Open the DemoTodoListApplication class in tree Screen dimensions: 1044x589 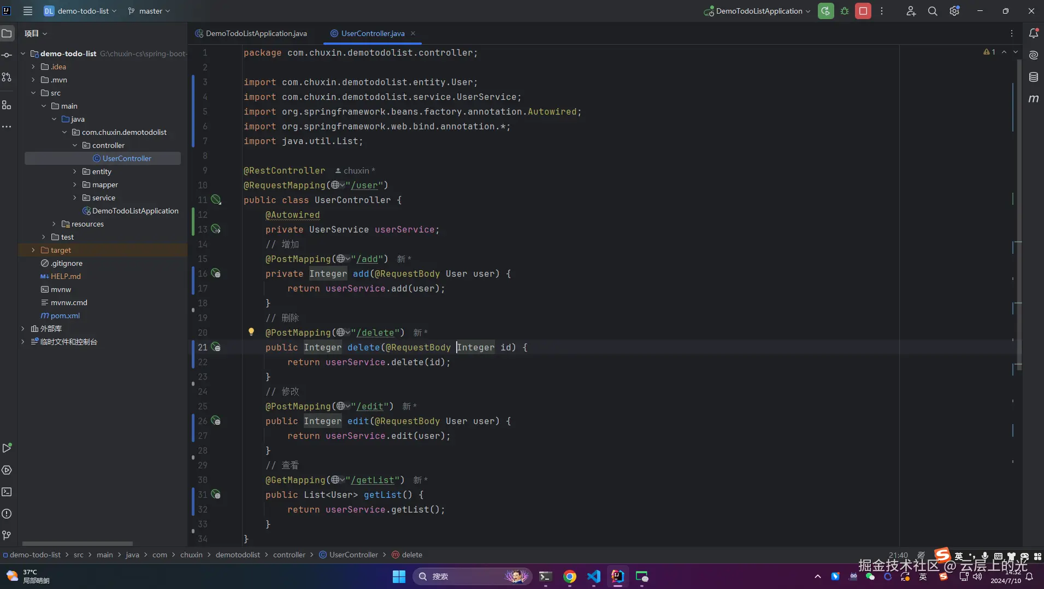135,211
